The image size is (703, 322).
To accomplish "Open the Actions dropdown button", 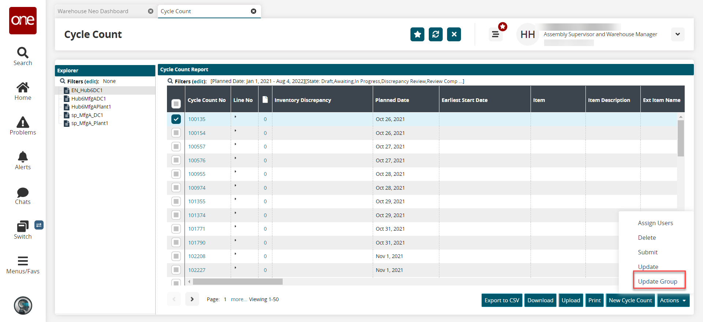I will 673,300.
